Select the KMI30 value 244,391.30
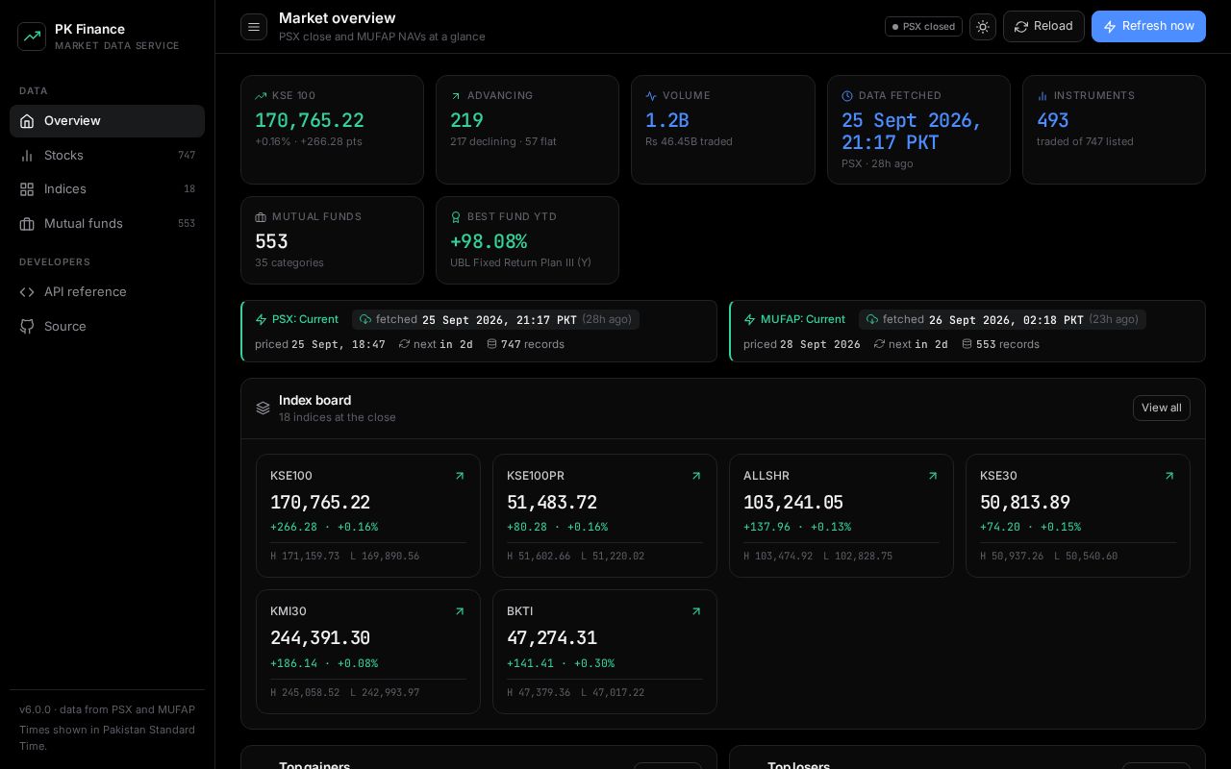The image size is (1231, 769). click(x=320, y=638)
